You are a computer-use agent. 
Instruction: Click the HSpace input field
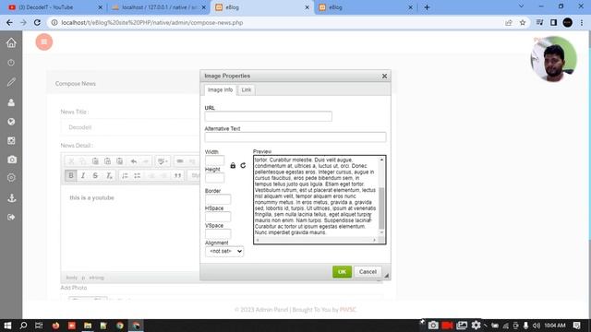218,217
